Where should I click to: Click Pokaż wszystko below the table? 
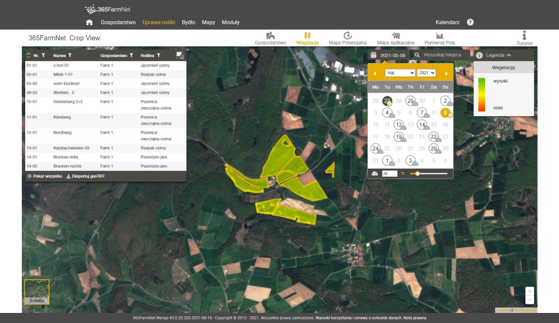click(45, 176)
